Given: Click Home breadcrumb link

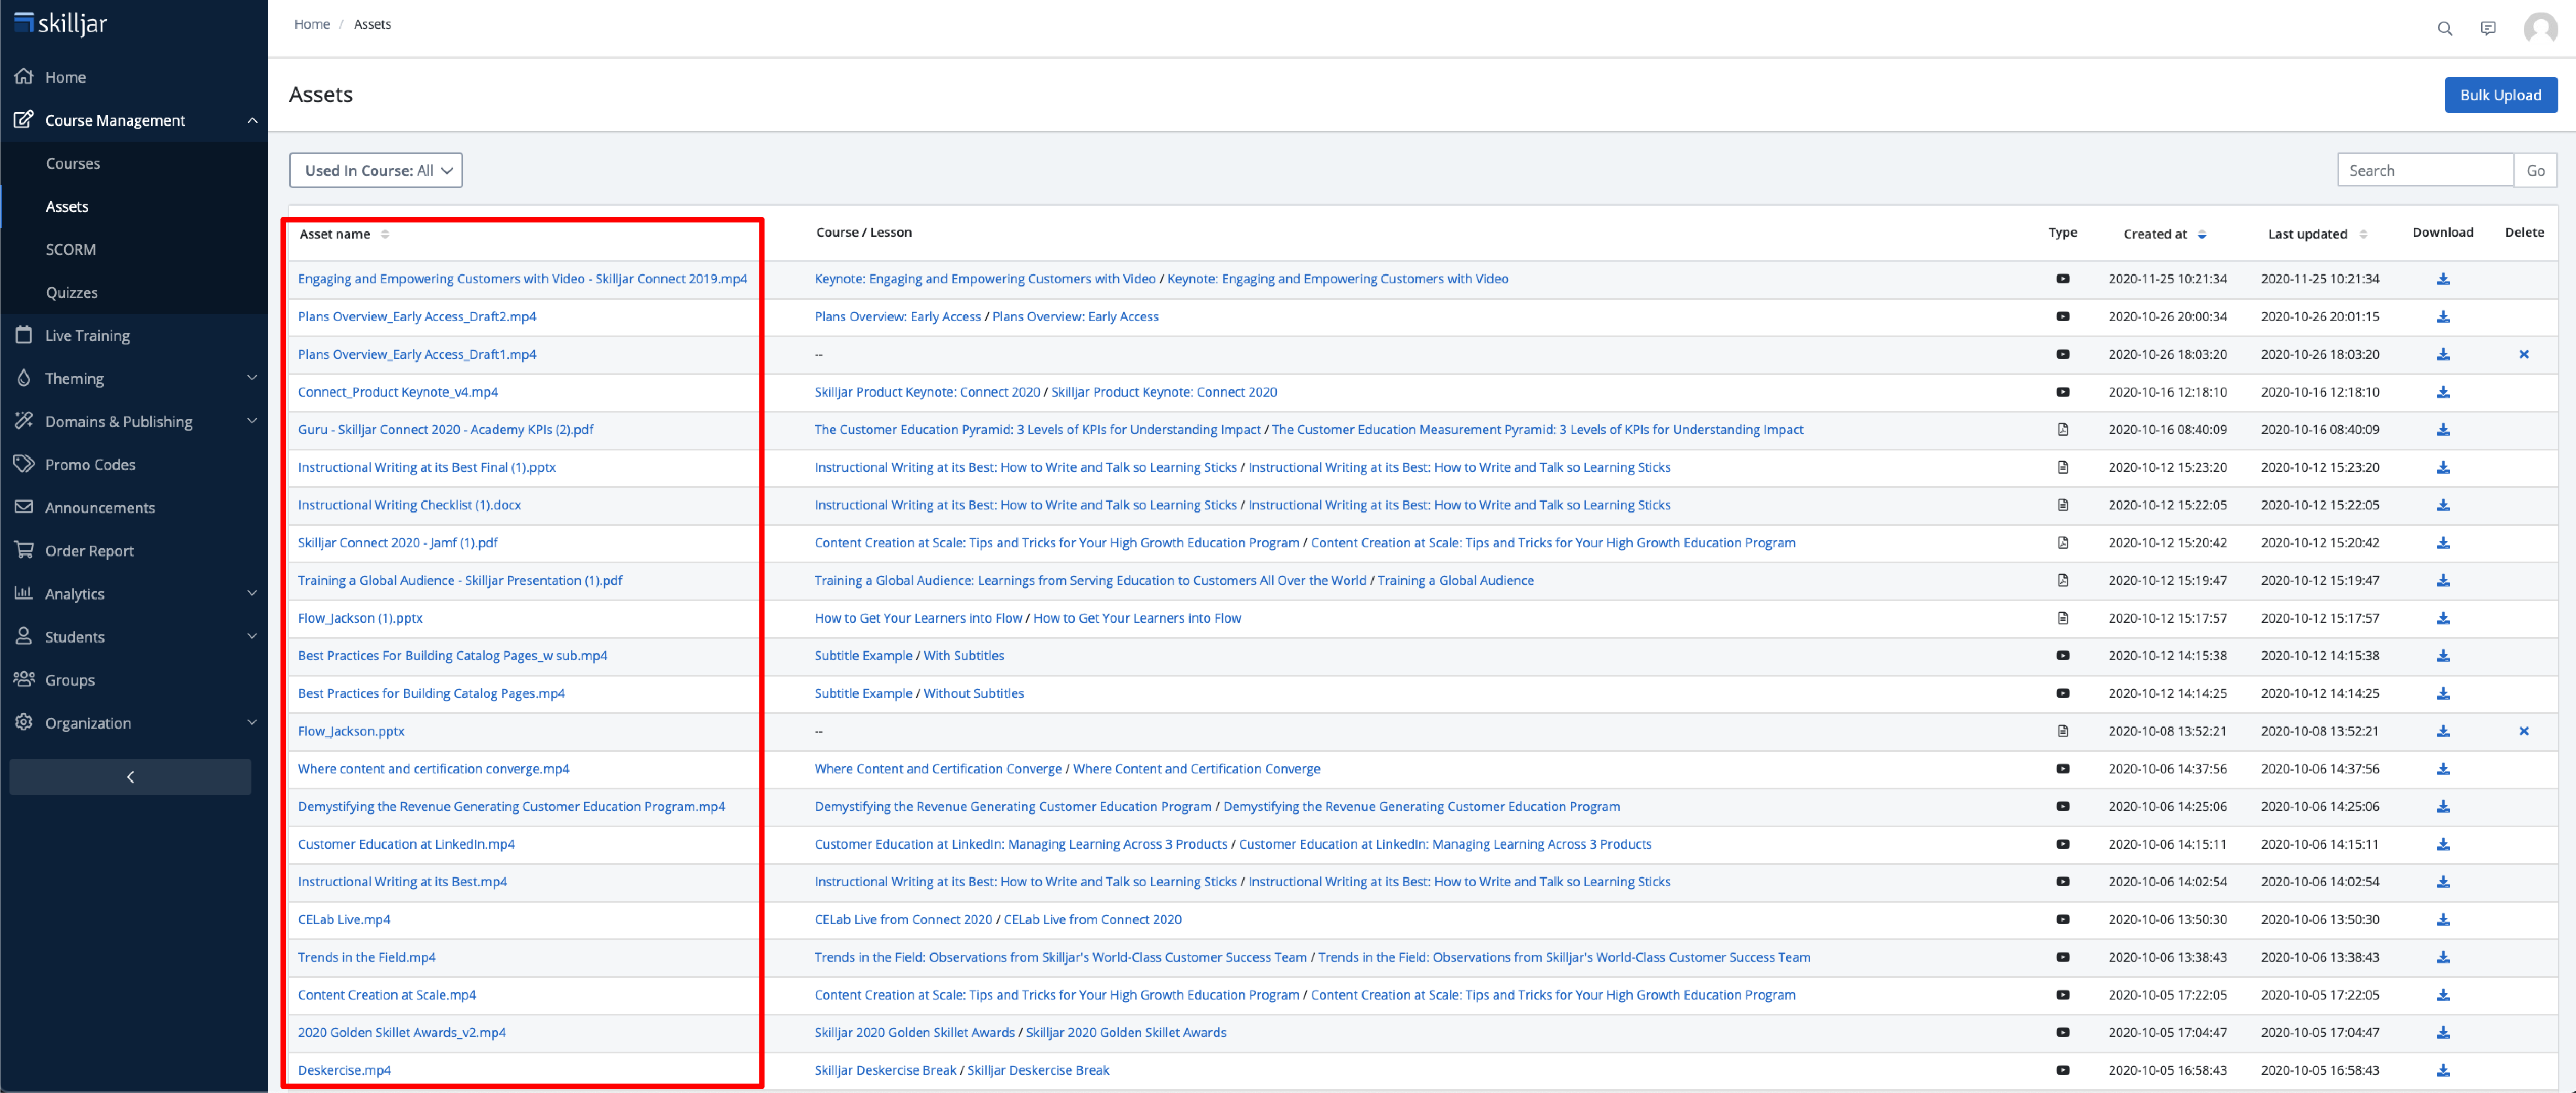Looking at the screenshot, I should (x=312, y=24).
